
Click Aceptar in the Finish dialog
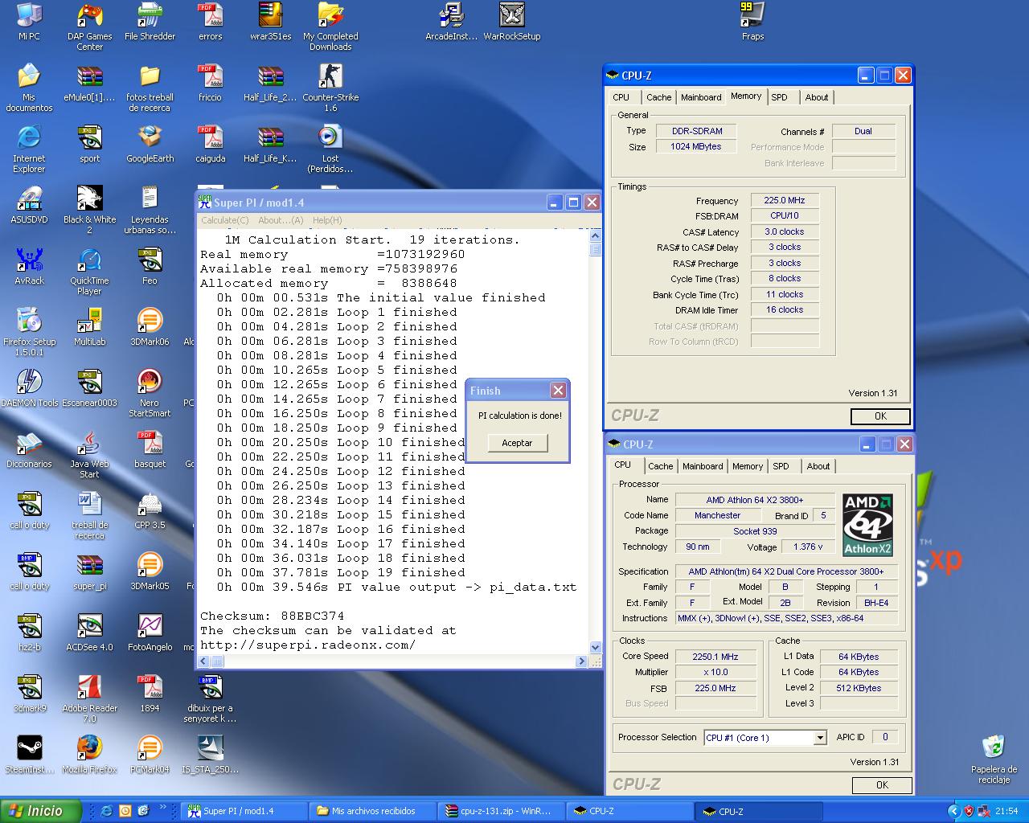point(517,443)
